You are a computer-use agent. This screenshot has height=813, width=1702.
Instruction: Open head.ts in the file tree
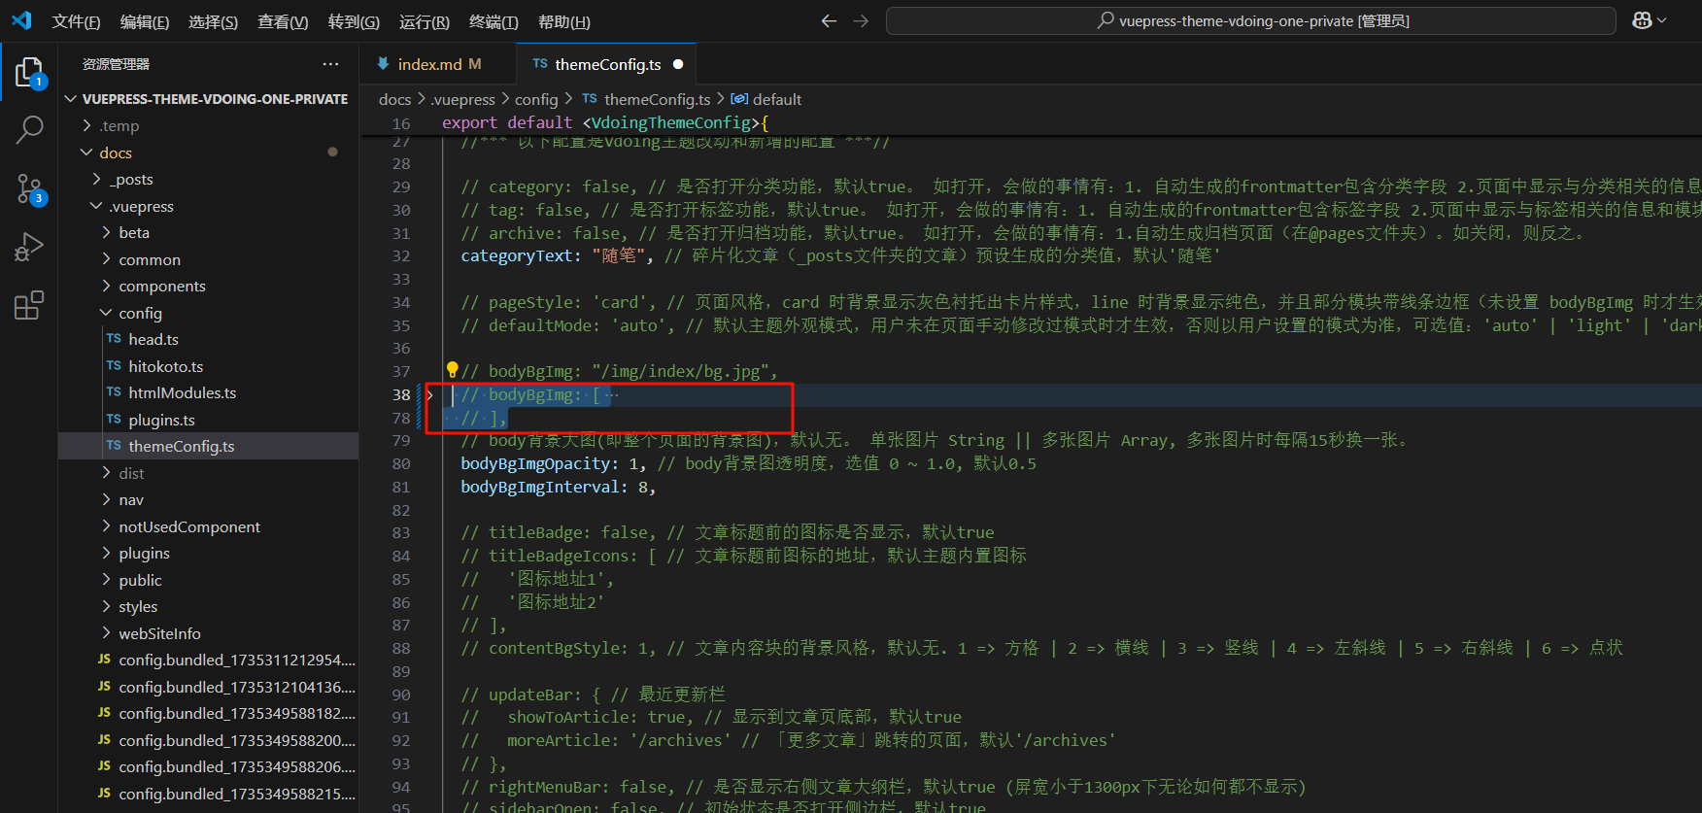[x=209, y=339]
